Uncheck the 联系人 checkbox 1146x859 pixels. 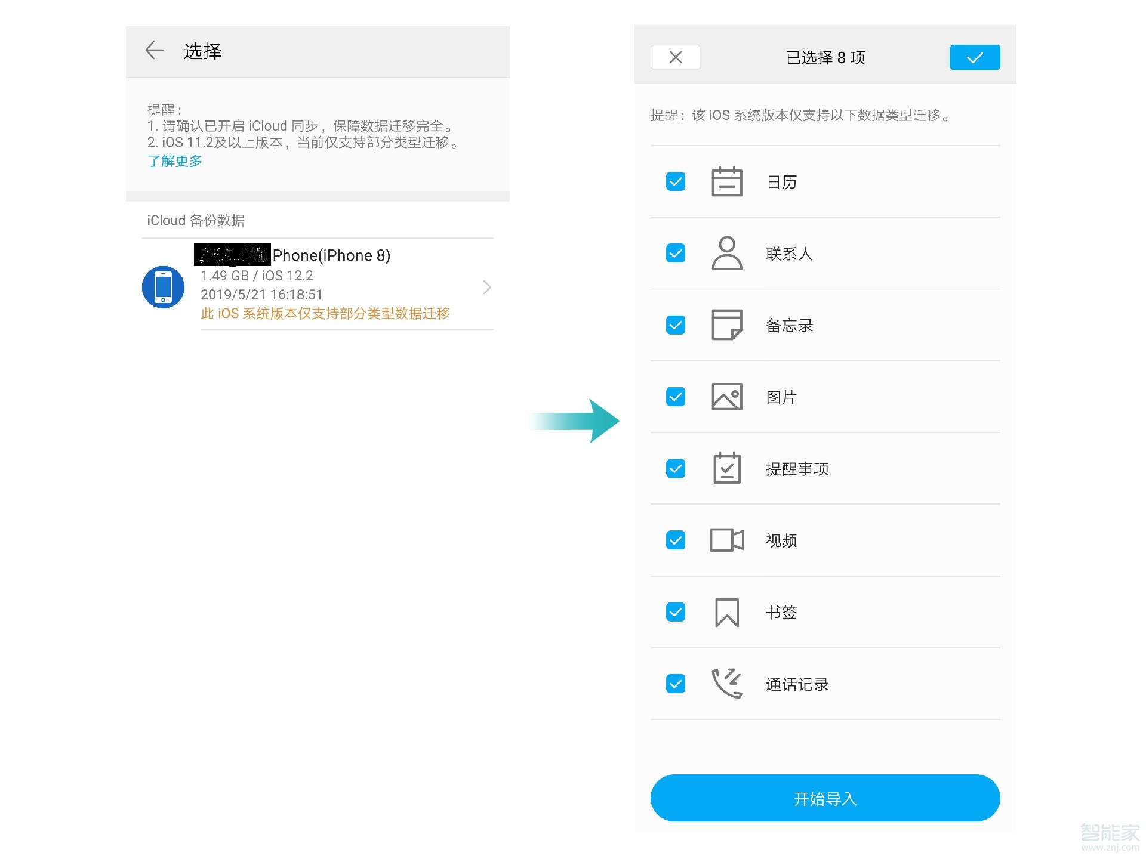[x=676, y=253]
